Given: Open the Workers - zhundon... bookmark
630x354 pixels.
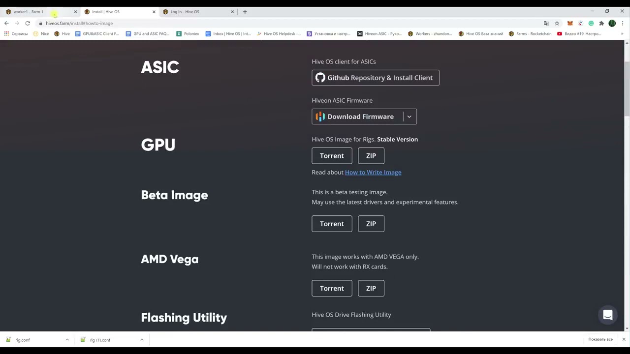Looking at the screenshot, I should [x=430, y=33].
